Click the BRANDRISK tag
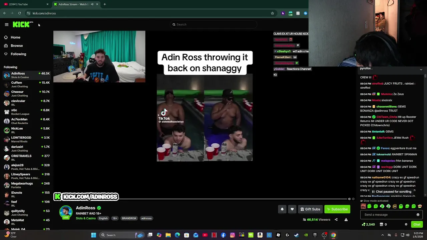Image resolution: width=427 pixels, height=240 pixels. 129,218
